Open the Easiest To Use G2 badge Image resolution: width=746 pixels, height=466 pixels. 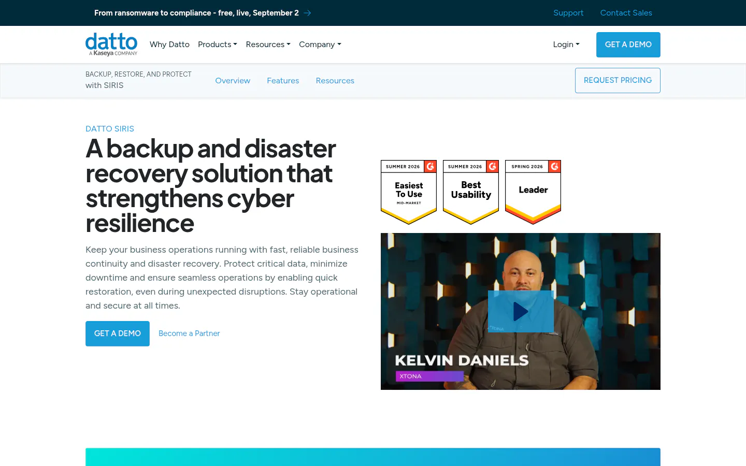coord(409,192)
